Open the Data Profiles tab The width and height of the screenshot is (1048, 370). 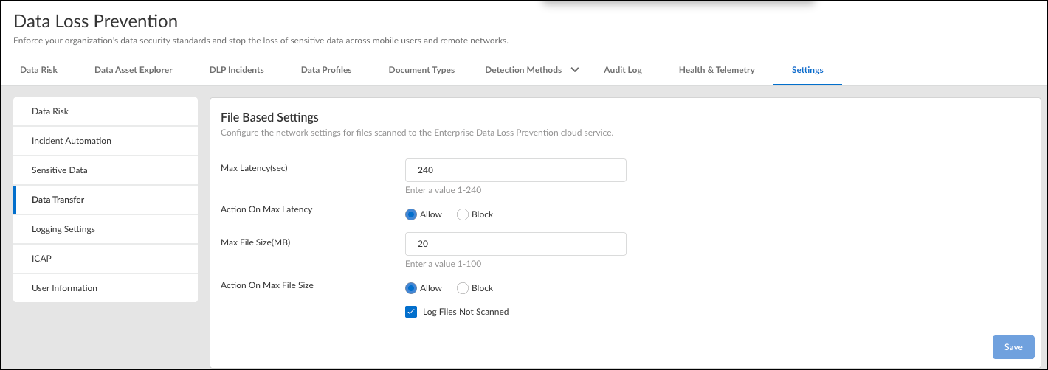tap(326, 70)
